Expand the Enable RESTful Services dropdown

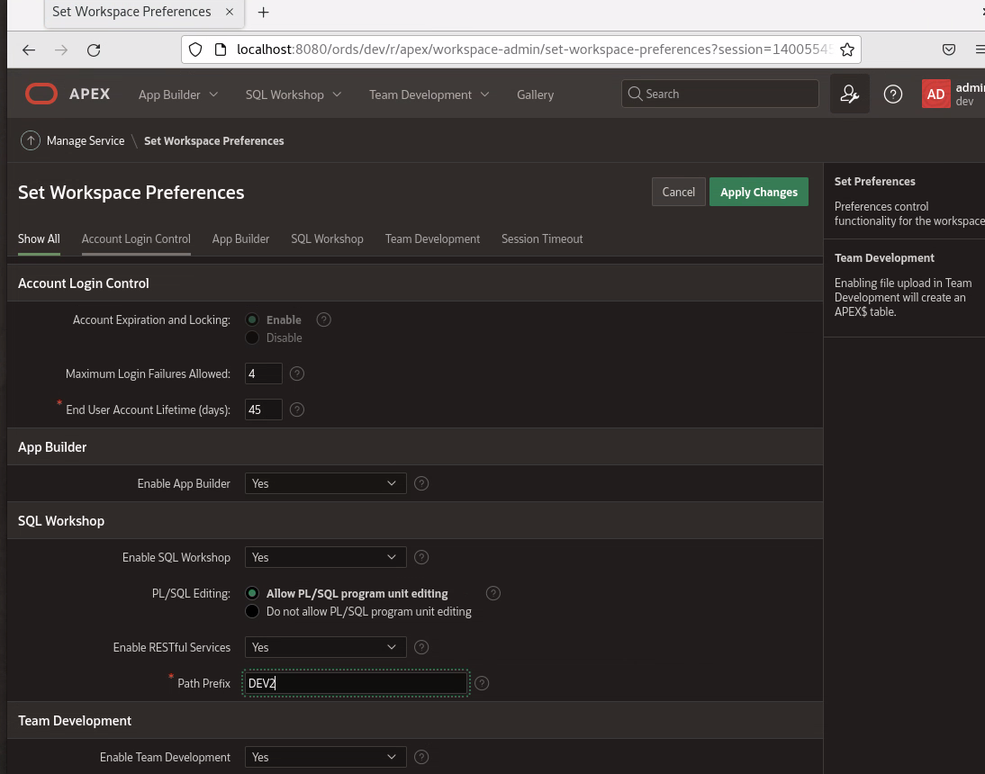[325, 647]
